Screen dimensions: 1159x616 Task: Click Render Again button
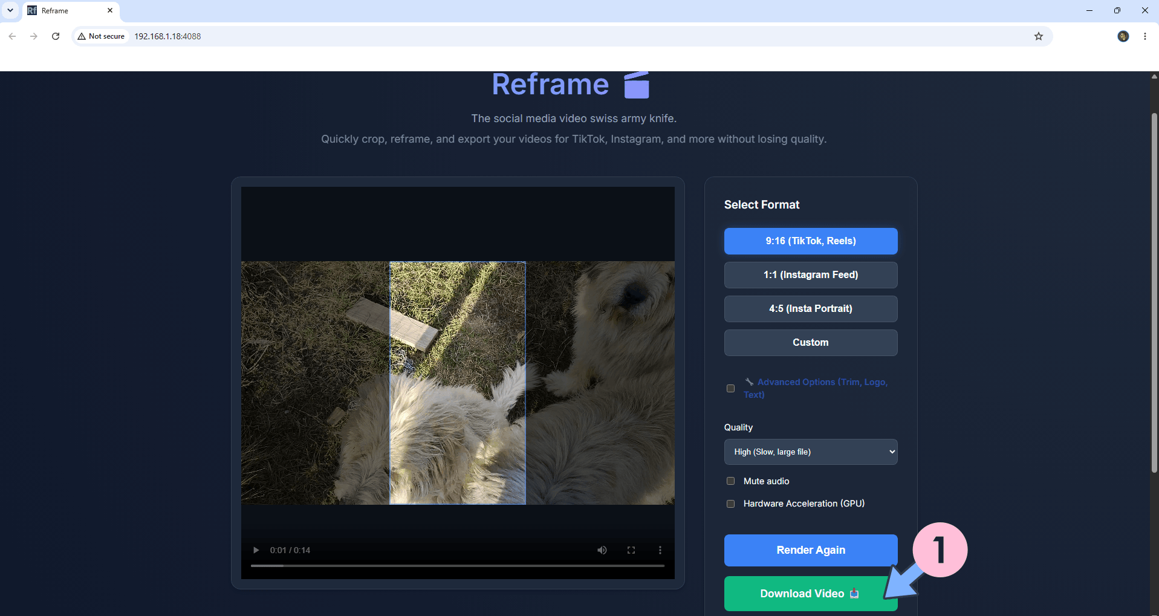[x=811, y=550]
